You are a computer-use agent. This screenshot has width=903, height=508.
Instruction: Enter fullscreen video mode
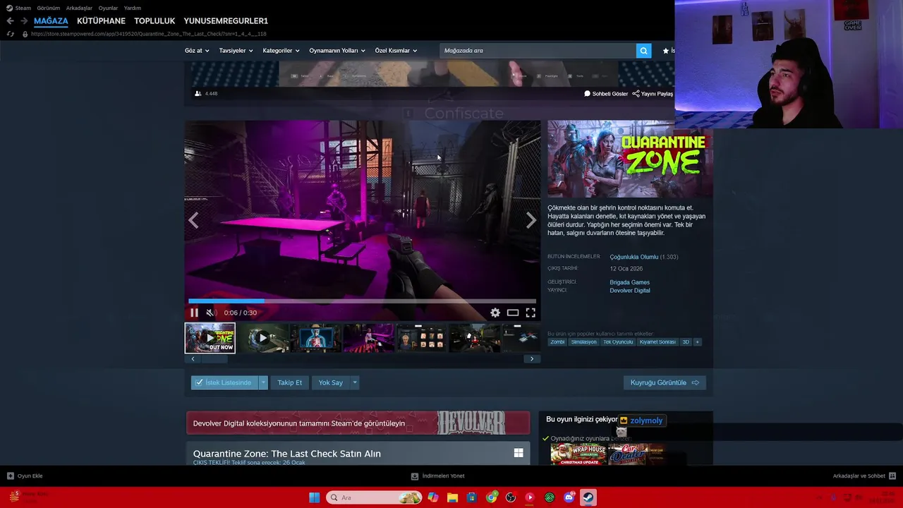pos(531,313)
